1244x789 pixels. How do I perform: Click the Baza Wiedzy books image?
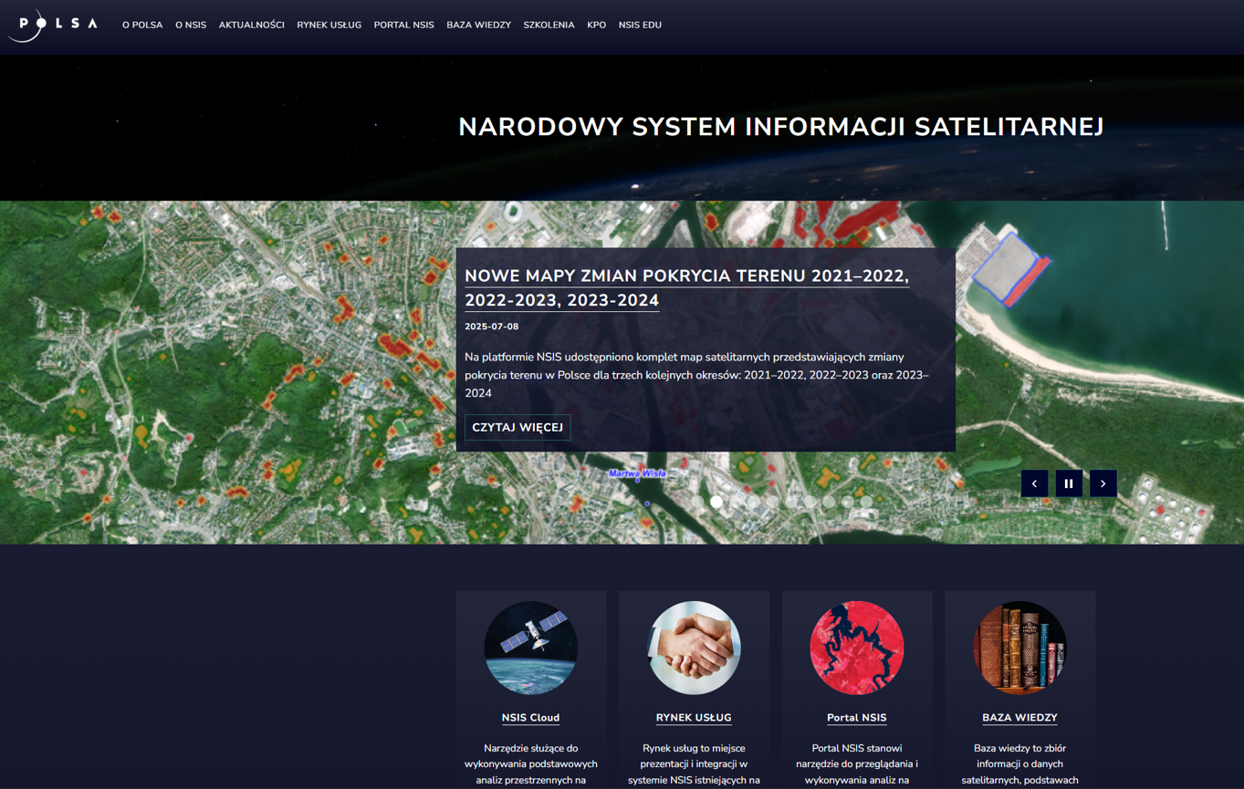point(1019,648)
